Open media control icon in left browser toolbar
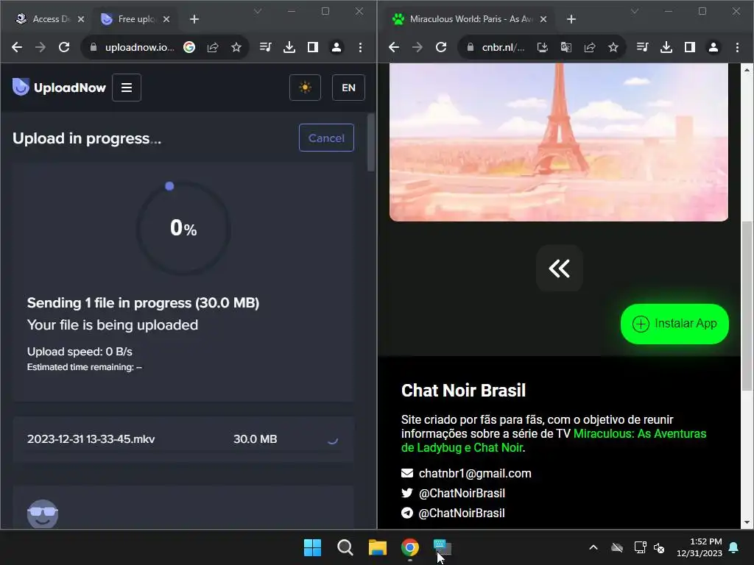Screen dimensions: 754x565 pyautogui.click(x=265, y=47)
